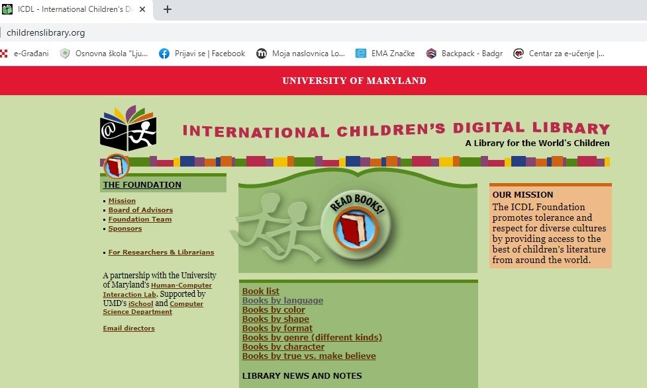Open a new browser tab
Viewport: 647px width, 388px height.
[x=167, y=9]
